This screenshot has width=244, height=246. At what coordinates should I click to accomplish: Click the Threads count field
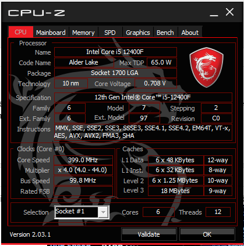(x=218, y=212)
